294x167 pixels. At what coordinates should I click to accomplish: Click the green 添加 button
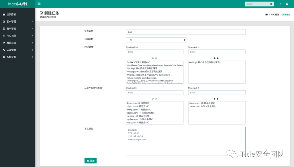pos(90,161)
